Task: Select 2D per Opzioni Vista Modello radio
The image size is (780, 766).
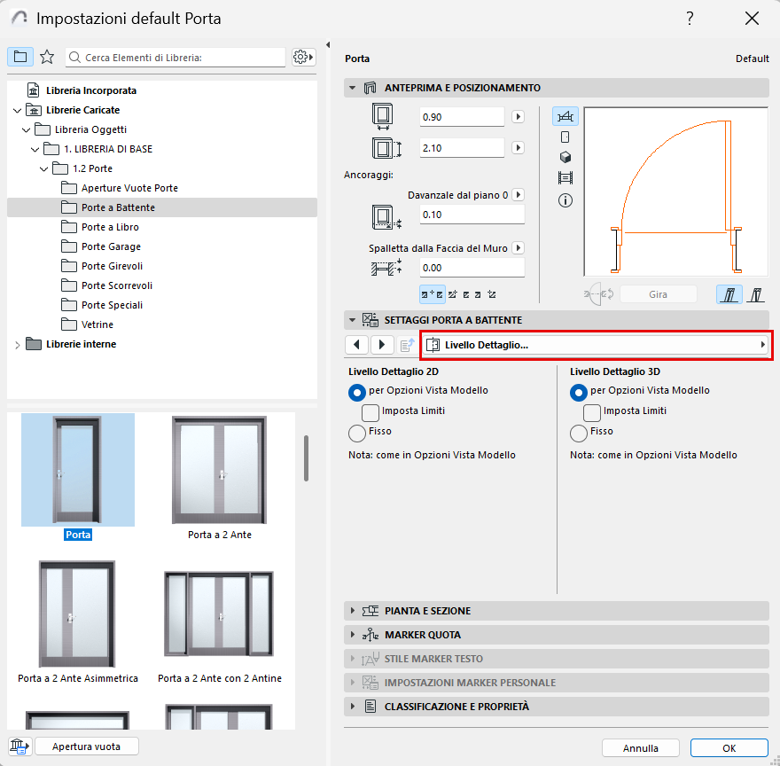Action: click(x=357, y=392)
